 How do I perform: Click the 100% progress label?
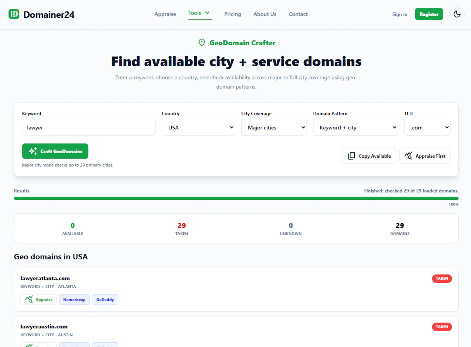[454, 204]
